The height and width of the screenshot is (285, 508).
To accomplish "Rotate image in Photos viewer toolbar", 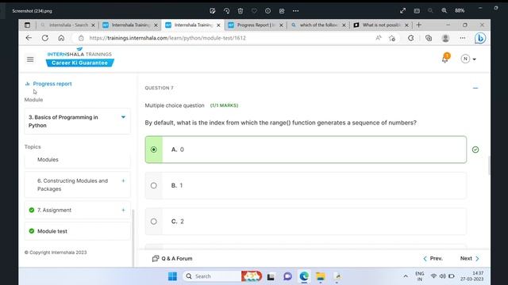I will tap(226, 10).
